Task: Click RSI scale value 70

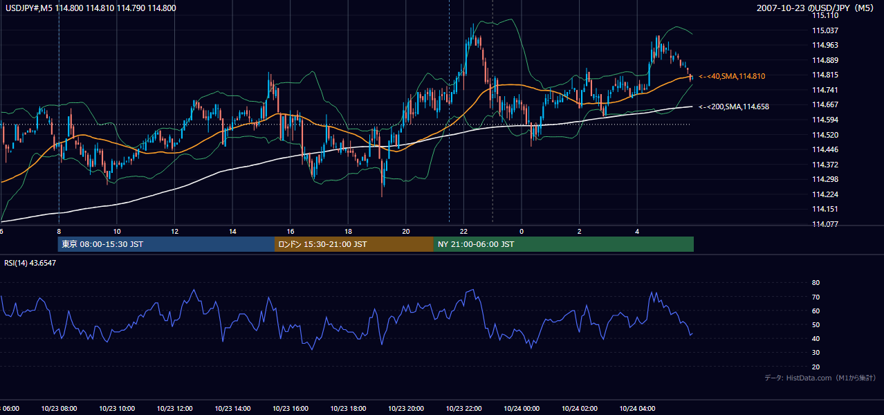Action: 816,297
